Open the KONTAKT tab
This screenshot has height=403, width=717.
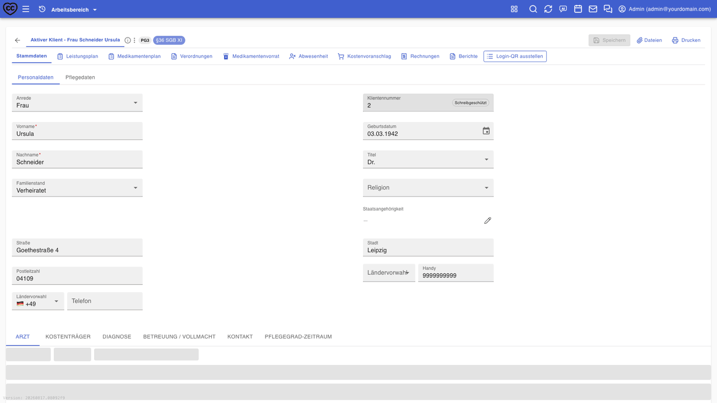tap(240, 337)
